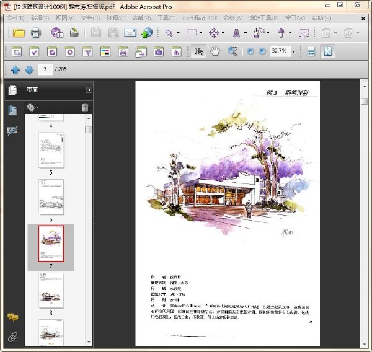The image size is (372, 352).
Task: Toggle the signatures panel sidebar icon
Action: click(x=12, y=131)
